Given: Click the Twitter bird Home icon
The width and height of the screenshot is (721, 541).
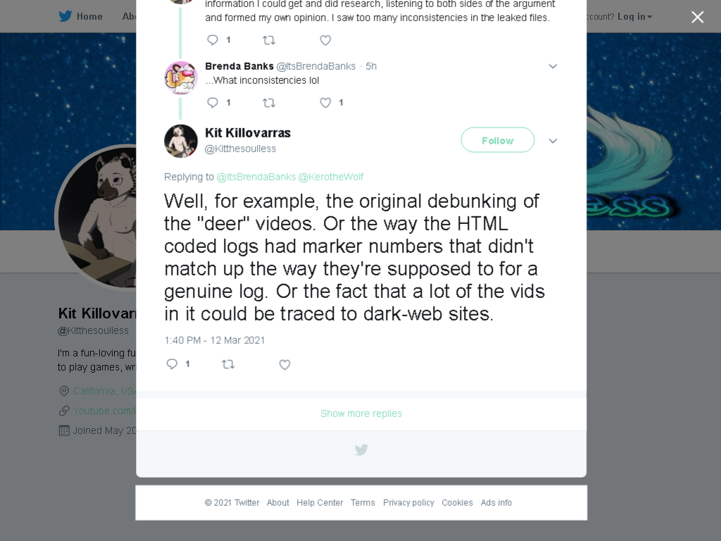Looking at the screenshot, I should (x=65, y=16).
